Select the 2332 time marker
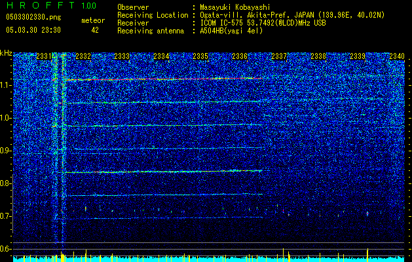Image resolution: width=412 pixels, height=262 pixels. click(x=83, y=56)
